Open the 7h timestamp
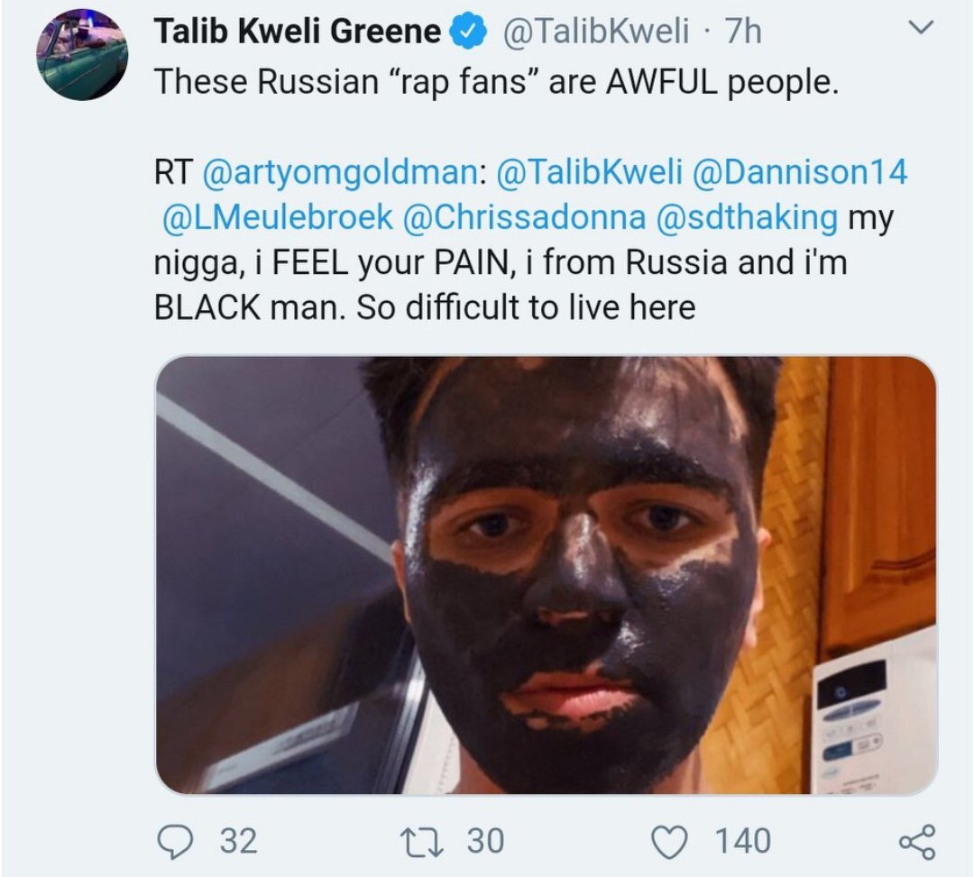 click(743, 32)
